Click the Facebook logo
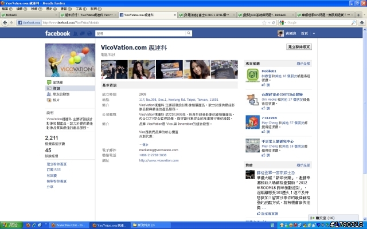Screen dimensions: 367x229 coord(57,33)
